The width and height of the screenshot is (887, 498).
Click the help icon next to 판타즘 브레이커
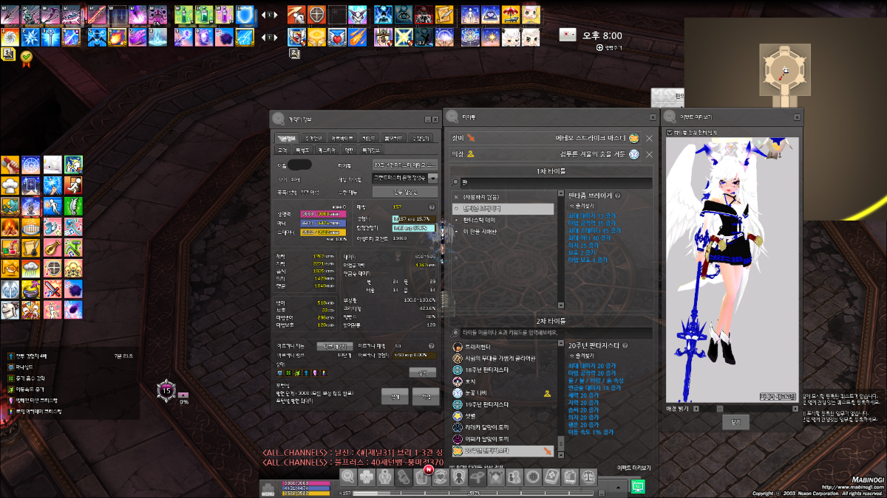tap(617, 196)
